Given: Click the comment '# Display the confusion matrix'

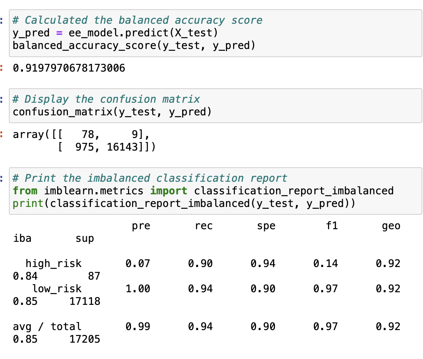Looking at the screenshot, I should pyautogui.click(x=106, y=99).
